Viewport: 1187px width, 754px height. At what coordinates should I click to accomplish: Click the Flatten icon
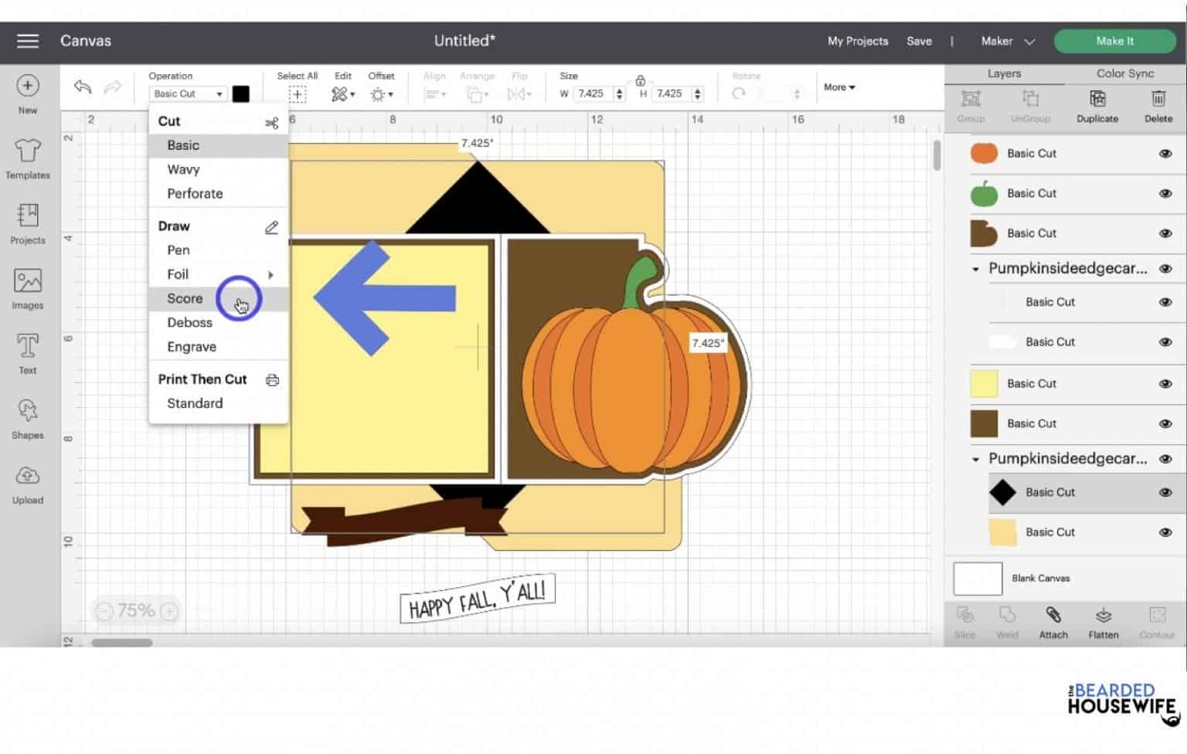(x=1103, y=620)
